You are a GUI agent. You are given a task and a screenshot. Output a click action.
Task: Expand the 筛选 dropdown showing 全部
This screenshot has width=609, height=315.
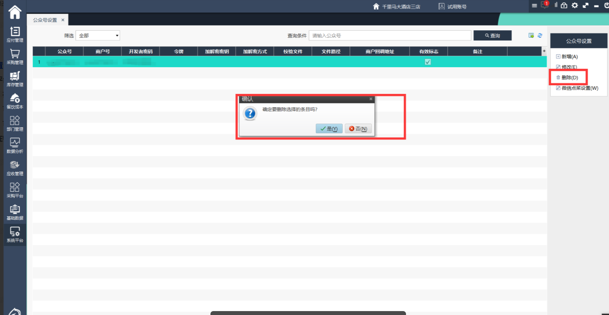[x=98, y=36]
